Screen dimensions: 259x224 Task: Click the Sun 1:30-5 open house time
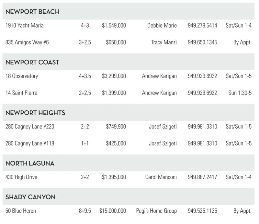[240, 93]
